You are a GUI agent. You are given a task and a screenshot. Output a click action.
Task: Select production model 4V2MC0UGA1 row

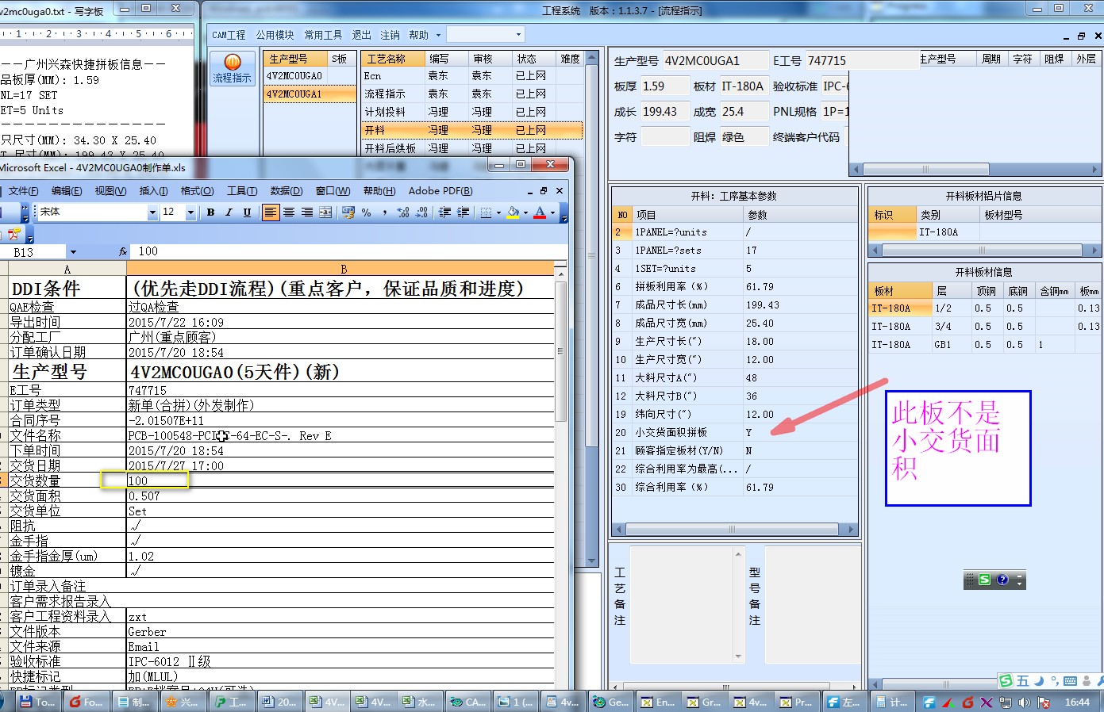[x=310, y=94]
